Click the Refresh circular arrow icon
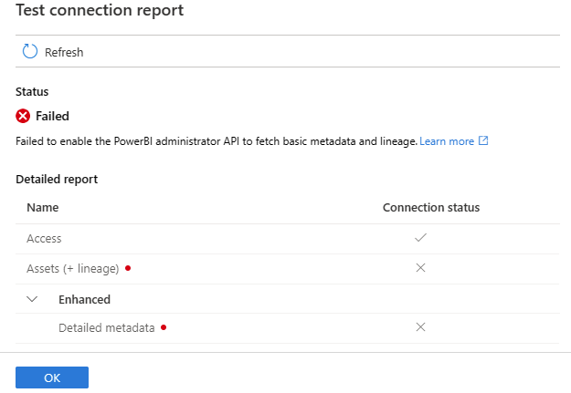 (30, 52)
